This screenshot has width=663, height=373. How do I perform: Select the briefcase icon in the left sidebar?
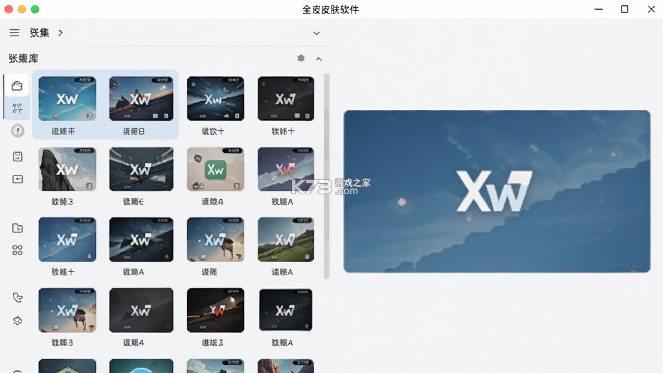click(x=17, y=86)
